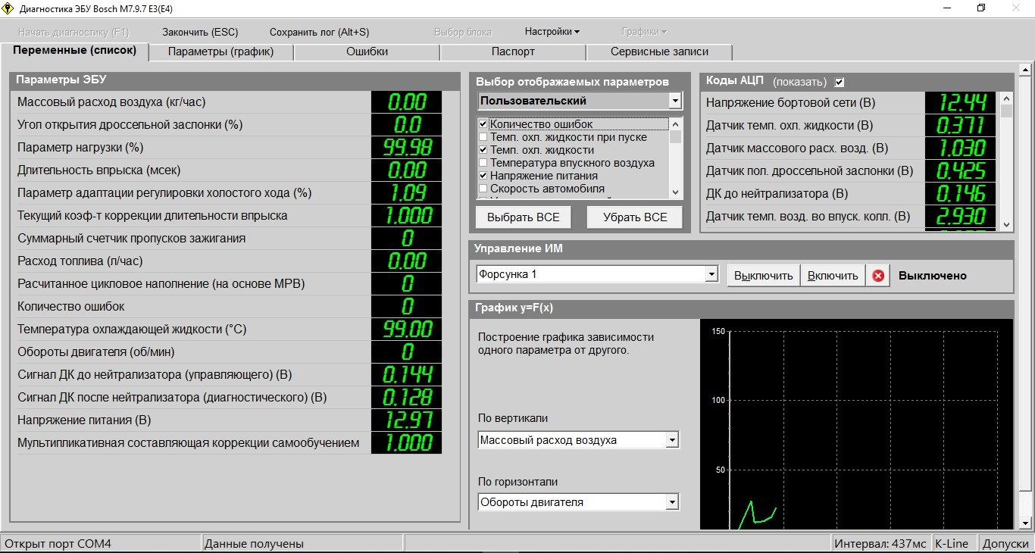Click the down arrow of the Коды АЦП scrollbar
1035x553 pixels.
point(1007,224)
